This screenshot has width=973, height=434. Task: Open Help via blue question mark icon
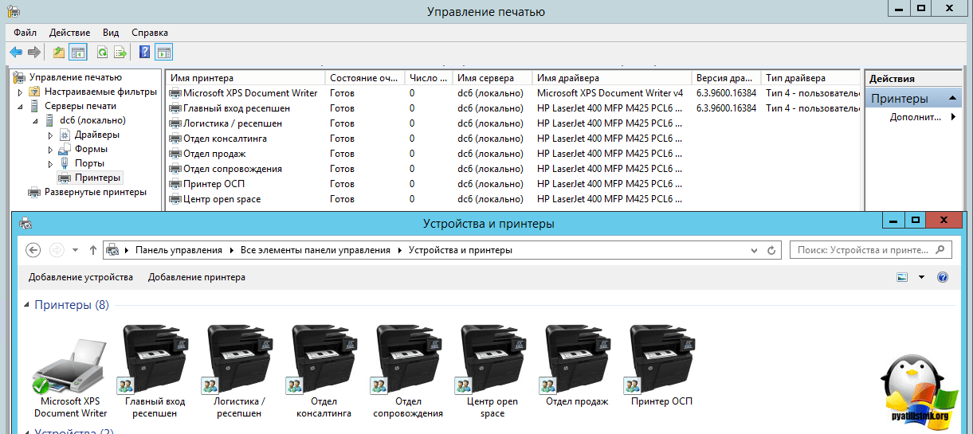coord(144,53)
